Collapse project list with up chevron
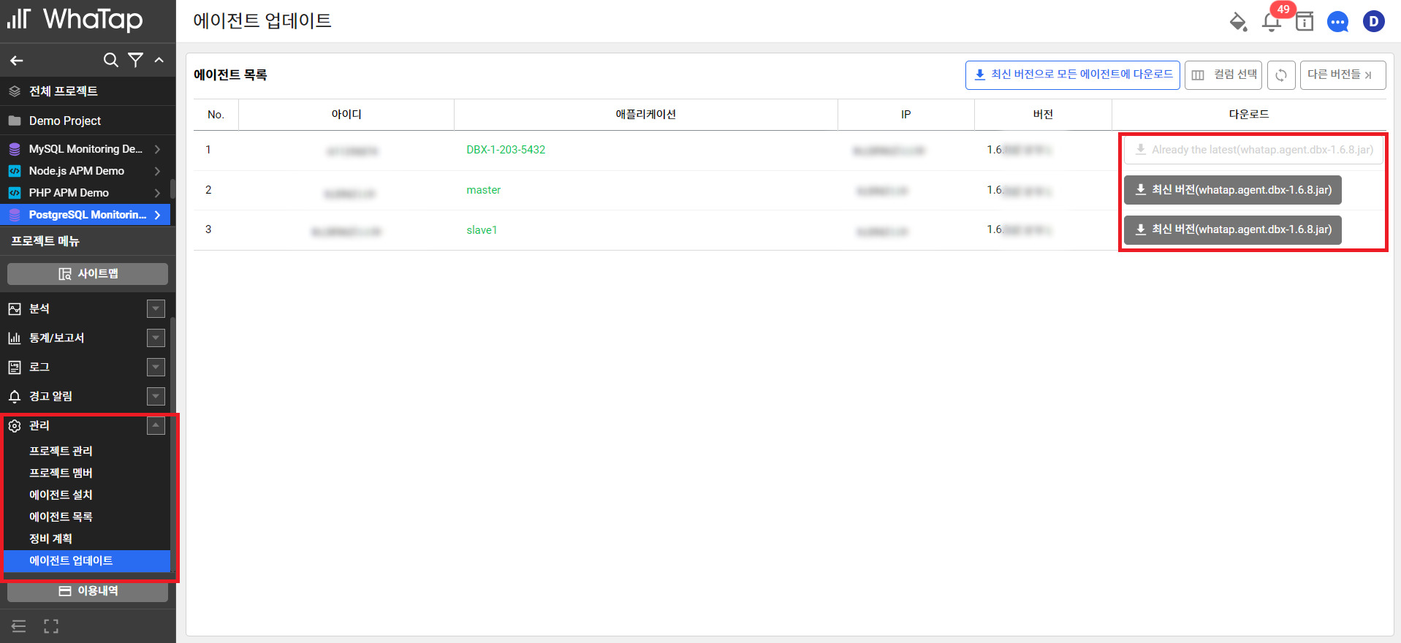The image size is (1401, 643). pos(159,60)
